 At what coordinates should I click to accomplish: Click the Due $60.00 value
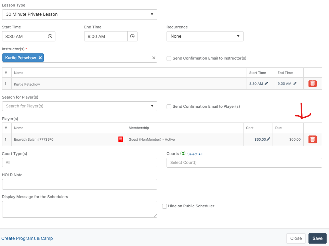click(295, 139)
